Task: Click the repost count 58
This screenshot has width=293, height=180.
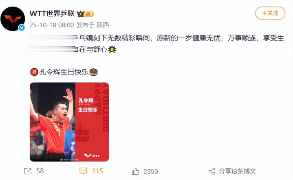Action: tap(40, 171)
